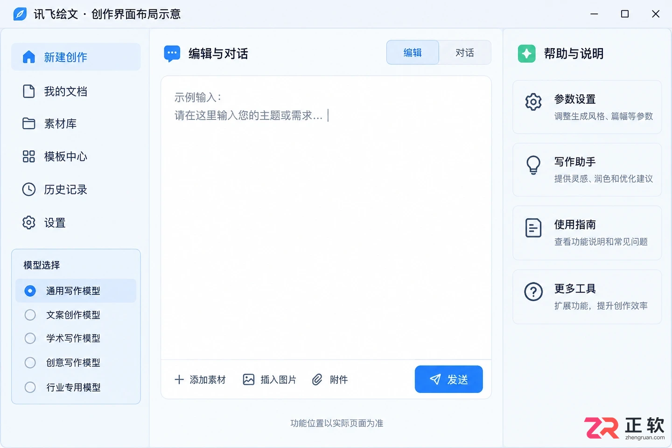Click the document icon in 使用指南 card
Viewport: 672px width, 448px height.
(x=533, y=228)
